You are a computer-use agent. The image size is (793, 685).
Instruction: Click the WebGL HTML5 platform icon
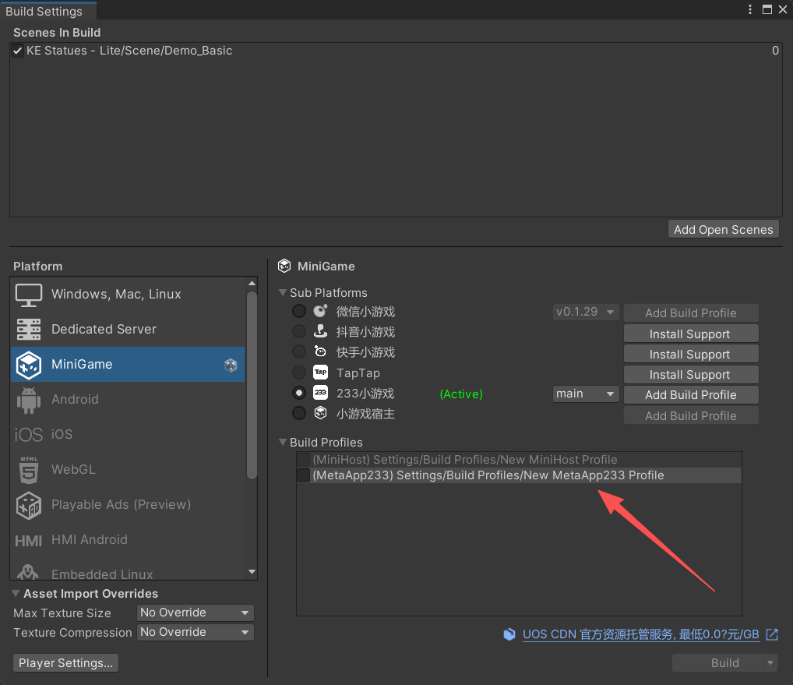pos(29,470)
